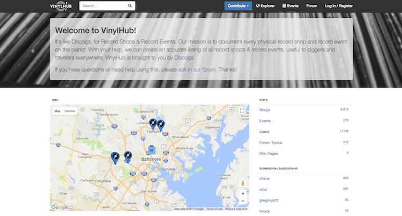The image size is (402, 216).
Task: Click the search magnifier icon
Action: click(130, 6)
